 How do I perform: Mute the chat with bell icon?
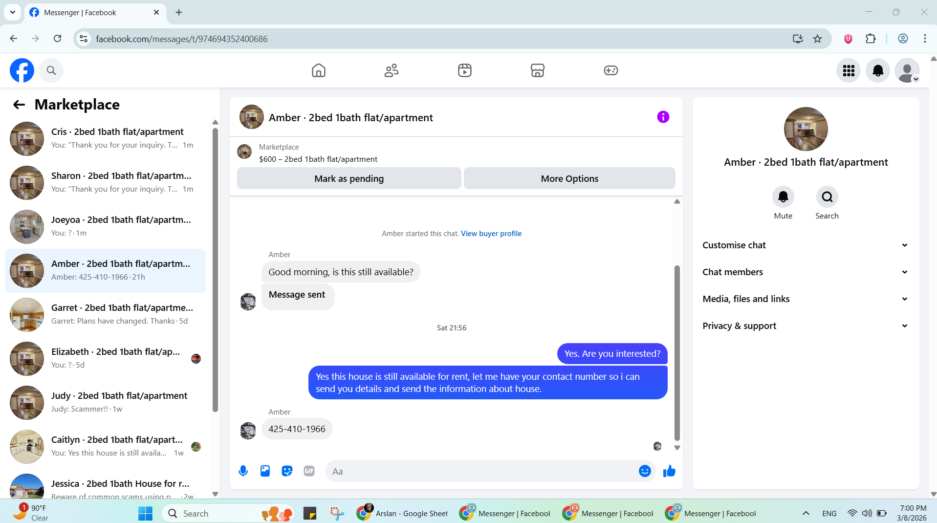pyautogui.click(x=783, y=197)
